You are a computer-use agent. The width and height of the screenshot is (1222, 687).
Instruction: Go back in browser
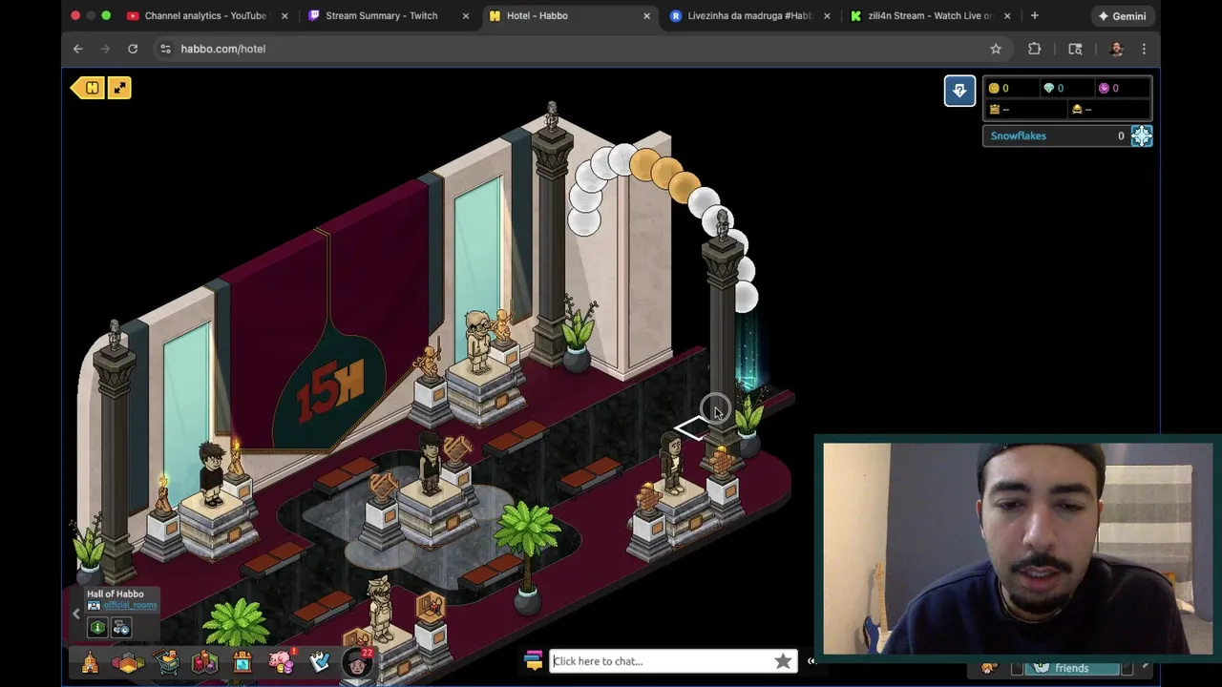point(78,49)
